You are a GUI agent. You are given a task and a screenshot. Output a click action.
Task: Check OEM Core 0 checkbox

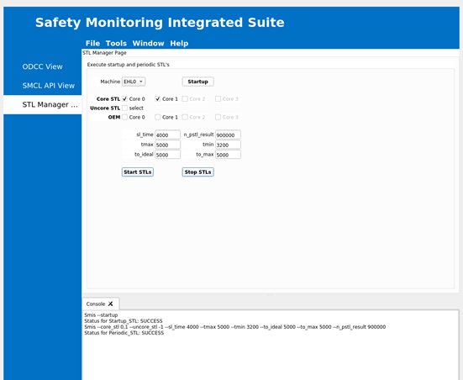point(125,117)
